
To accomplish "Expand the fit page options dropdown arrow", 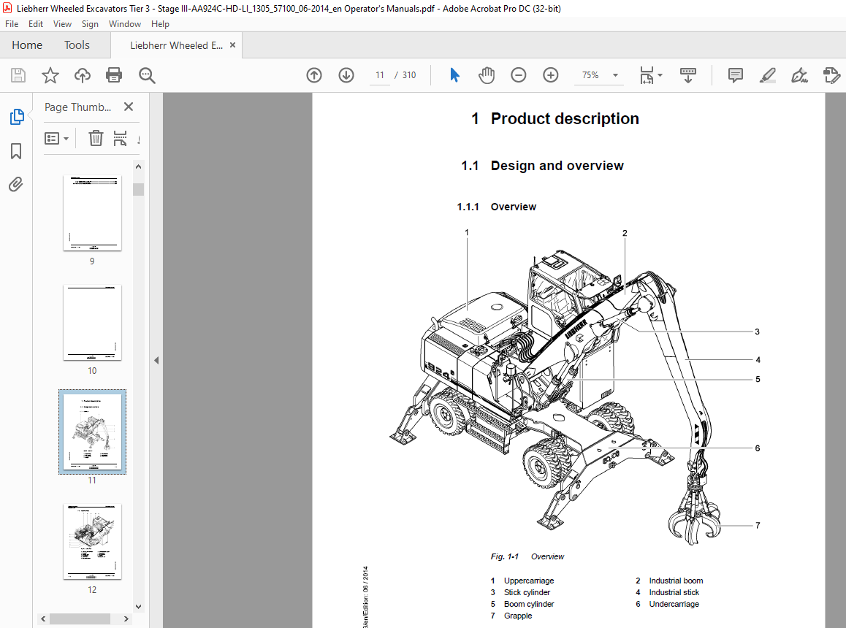I will pos(660,75).
